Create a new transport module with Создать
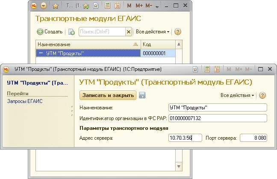Viewport: 277px width, 179px height. 50,32
